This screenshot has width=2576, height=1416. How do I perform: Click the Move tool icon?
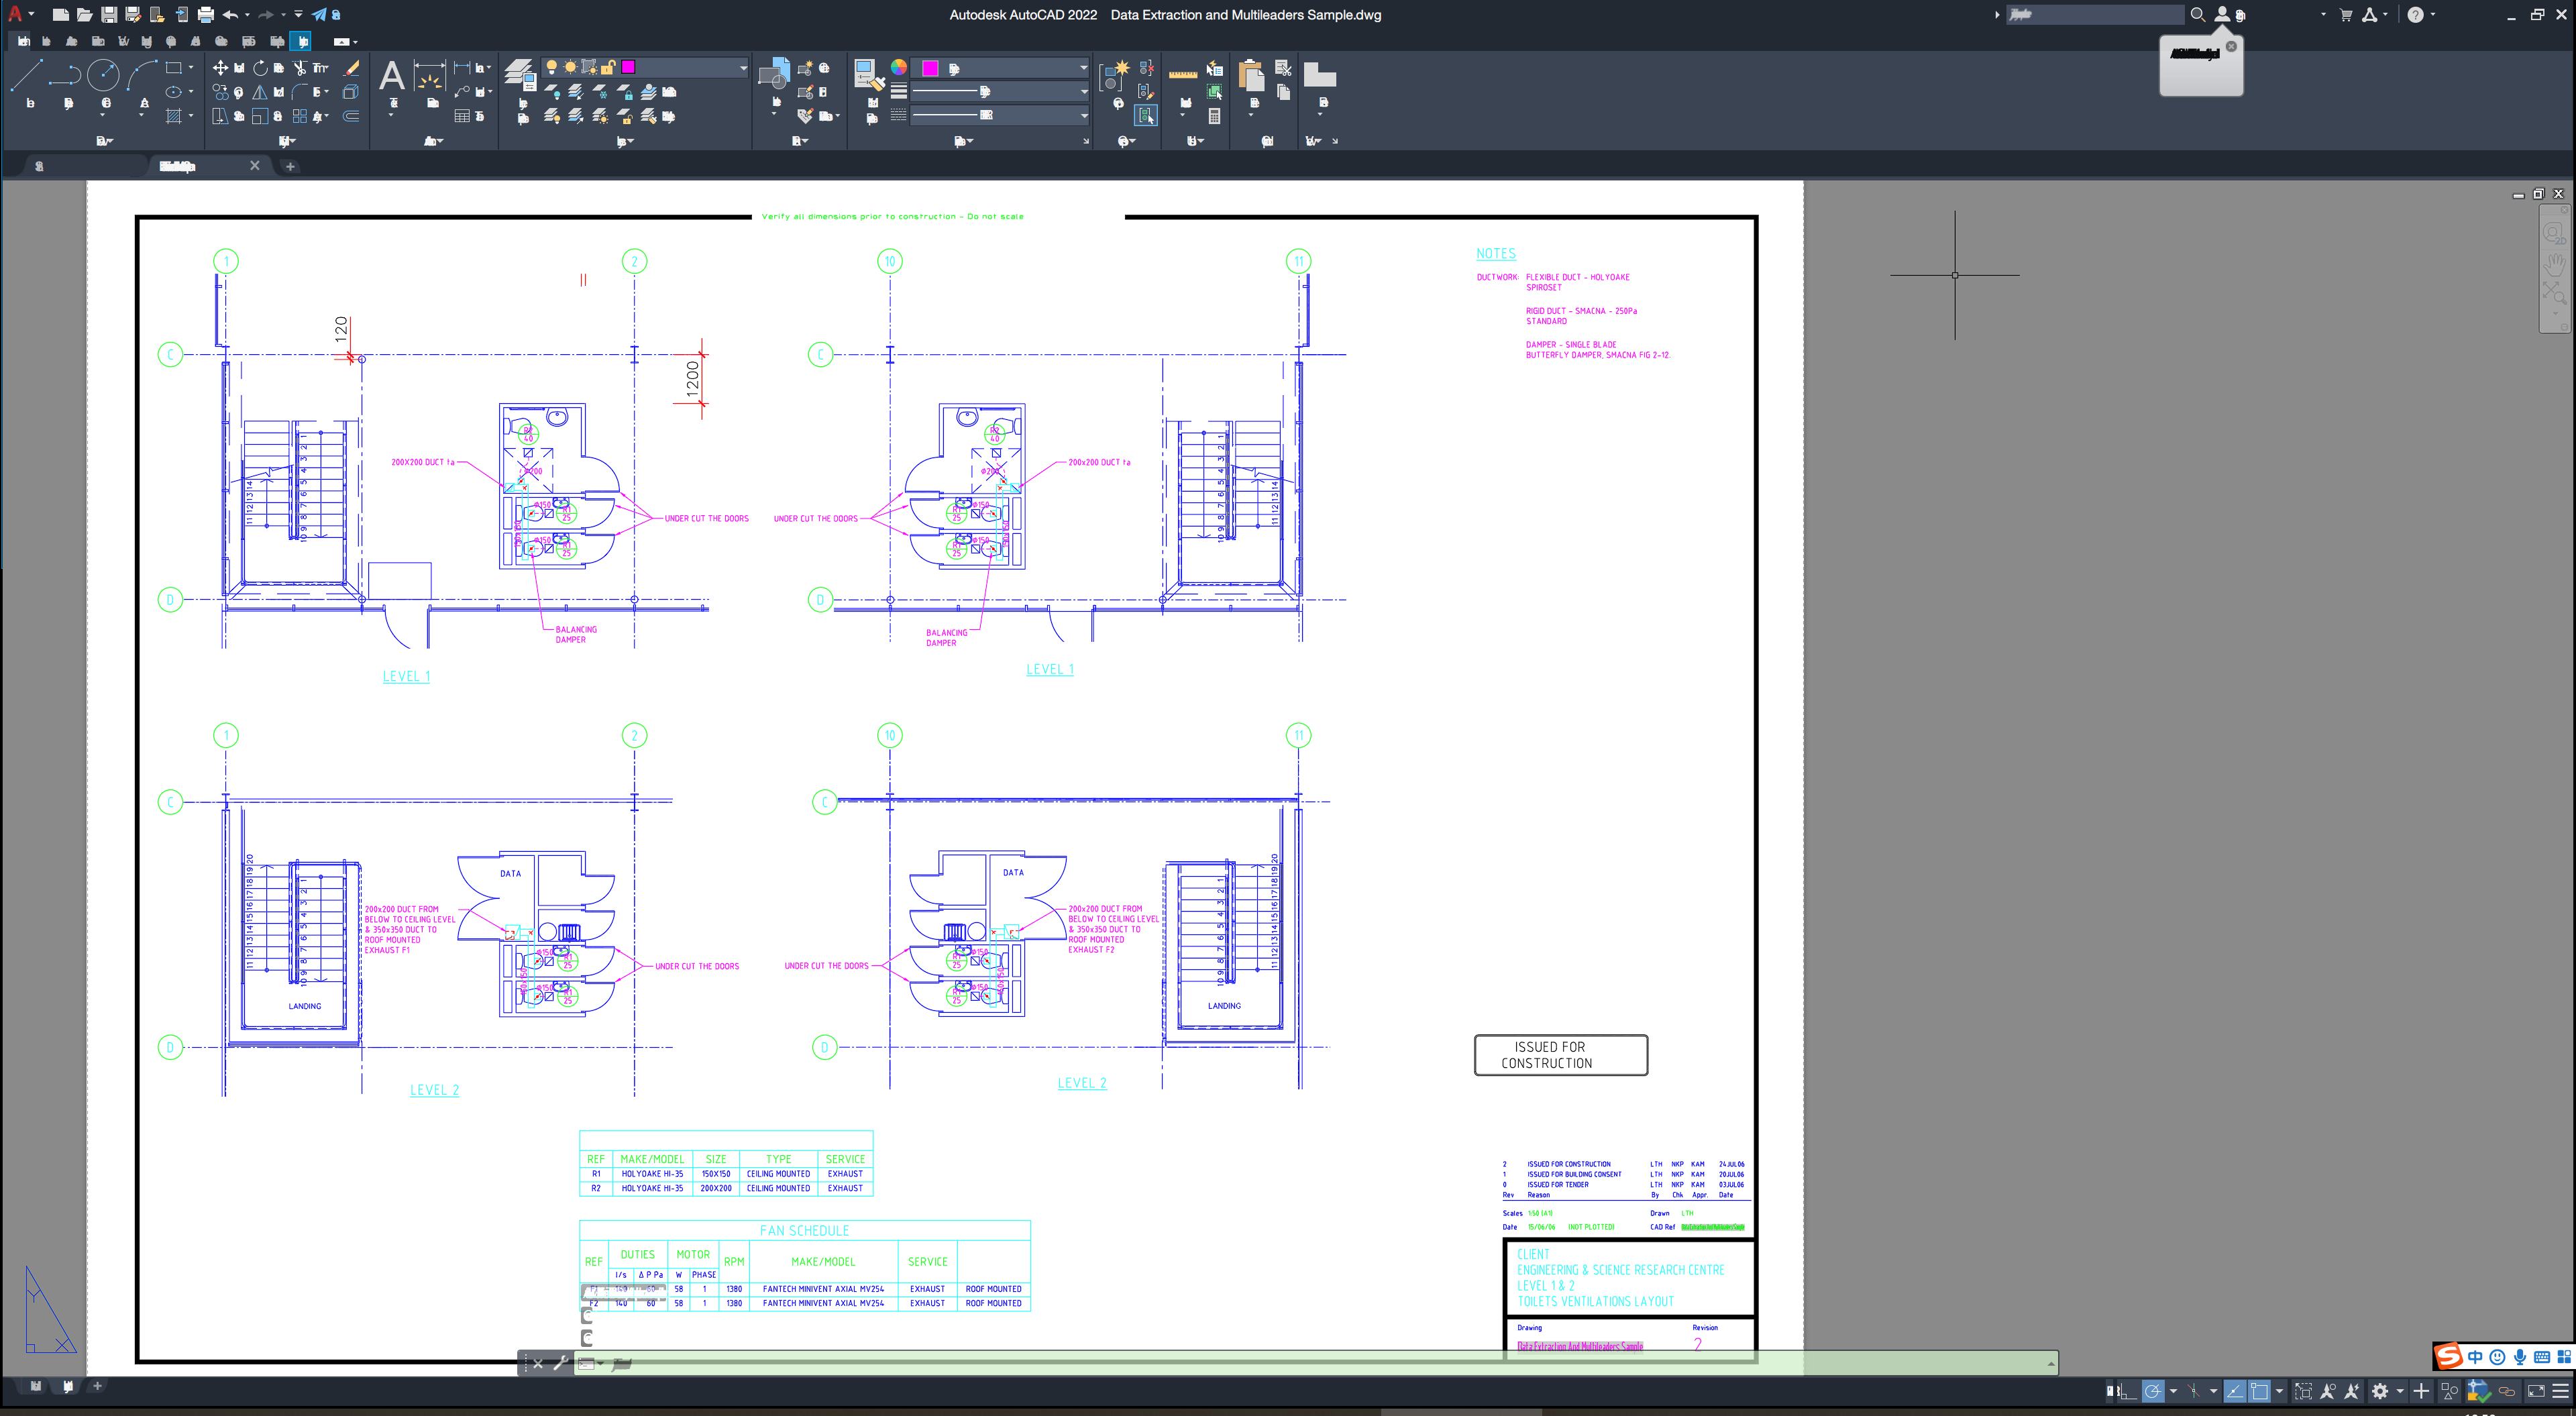pyautogui.click(x=220, y=68)
